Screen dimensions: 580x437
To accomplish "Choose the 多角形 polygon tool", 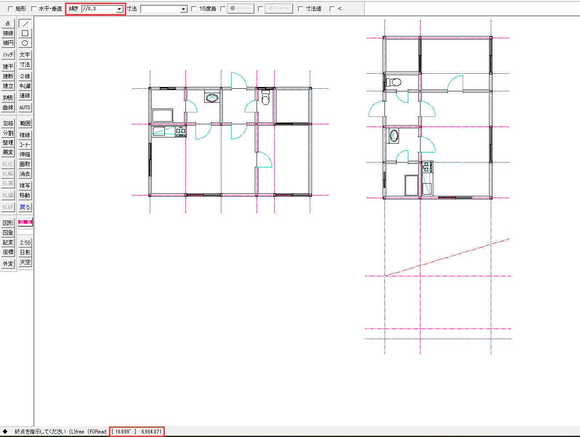I will click(8, 98).
